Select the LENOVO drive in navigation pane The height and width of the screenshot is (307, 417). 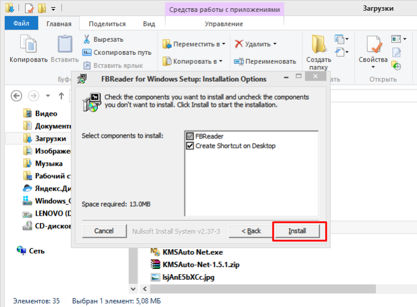(x=47, y=213)
